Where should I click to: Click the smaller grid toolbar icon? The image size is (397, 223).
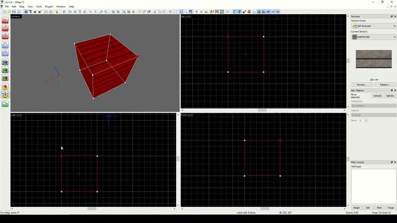[x=35, y=12]
